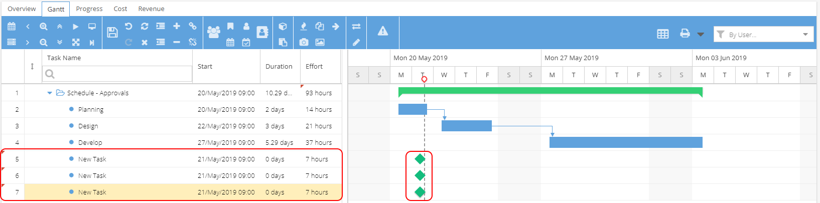Click the Save floppy disk icon
Viewport: 820px width, 203px height.
112,33
